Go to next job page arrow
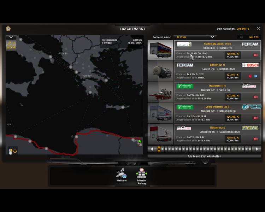 tap(257, 149)
